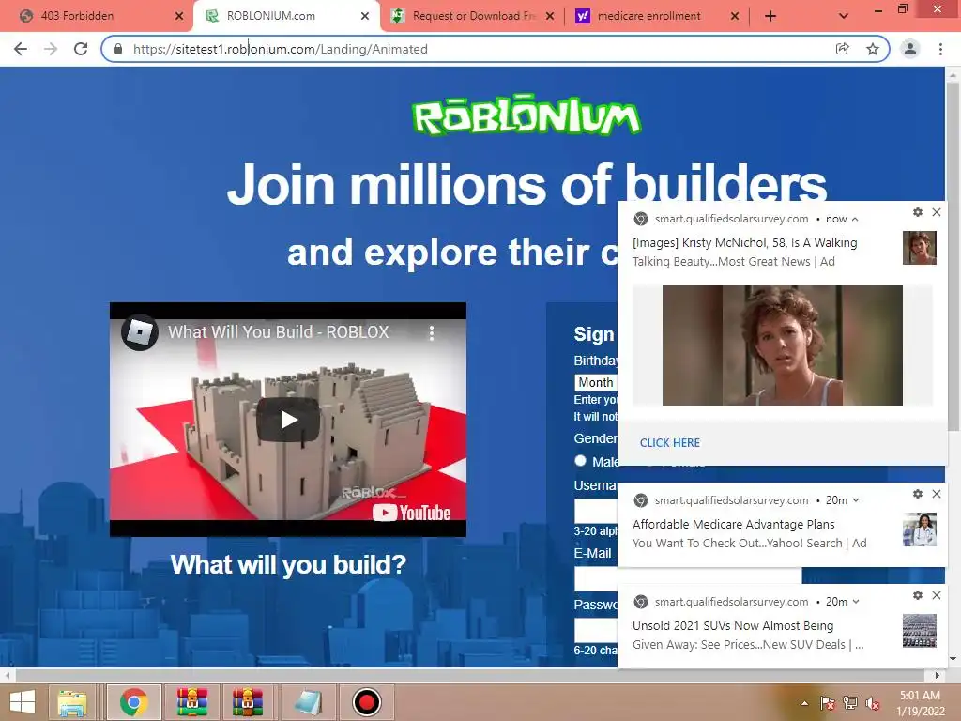Image resolution: width=961 pixels, height=721 pixels.
Task: Click the Chrome taskbar icon
Action: [134, 702]
